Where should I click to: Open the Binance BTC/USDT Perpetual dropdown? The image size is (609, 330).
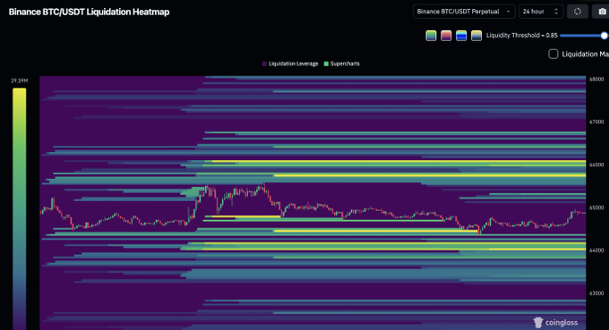click(464, 12)
